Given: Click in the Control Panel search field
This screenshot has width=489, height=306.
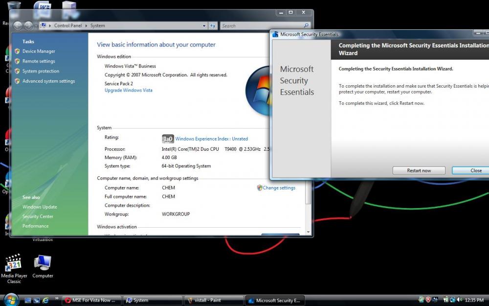Looking at the screenshot, I should (262, 25).
